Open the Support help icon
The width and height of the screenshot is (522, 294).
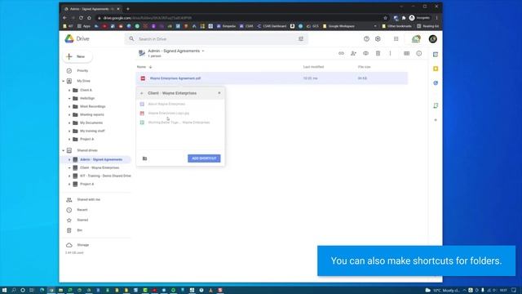point(366,39)
